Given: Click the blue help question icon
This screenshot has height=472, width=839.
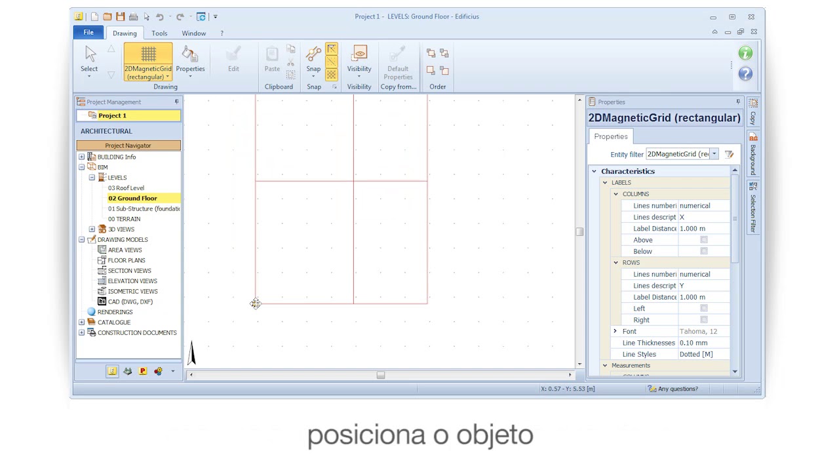Looking at the screenshot, I should pyautogui.click(x=745, y=73).
